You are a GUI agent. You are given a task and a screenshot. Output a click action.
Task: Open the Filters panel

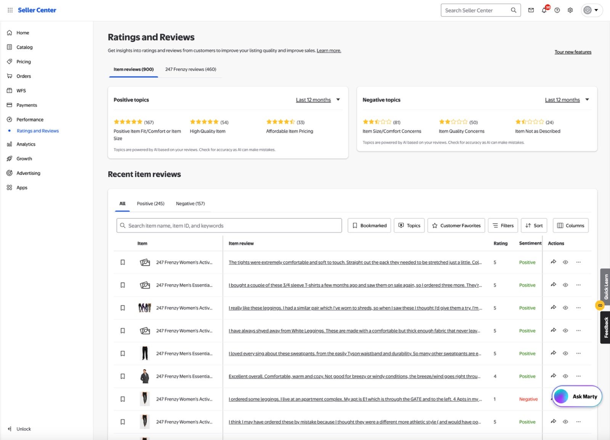(x=503, y=226)
